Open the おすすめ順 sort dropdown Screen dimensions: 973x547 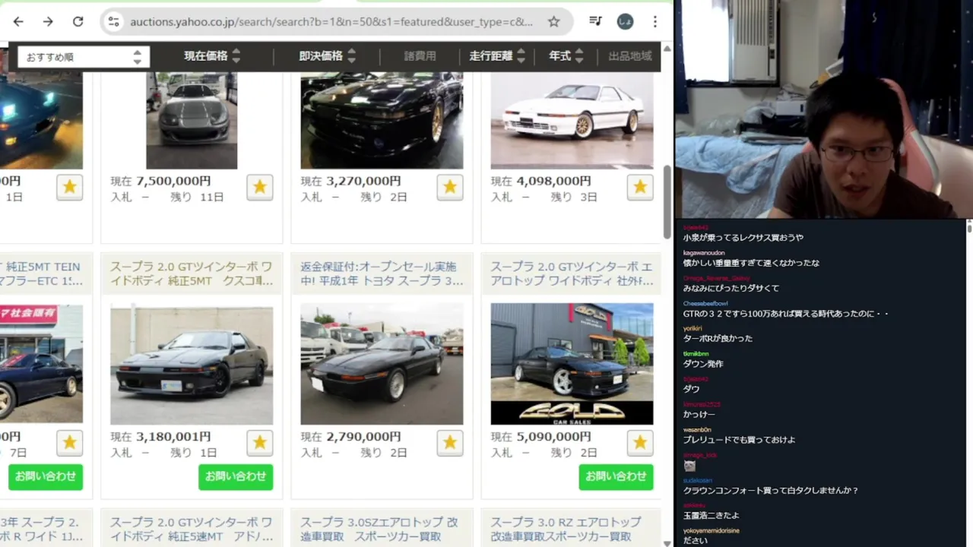(84, 57)
